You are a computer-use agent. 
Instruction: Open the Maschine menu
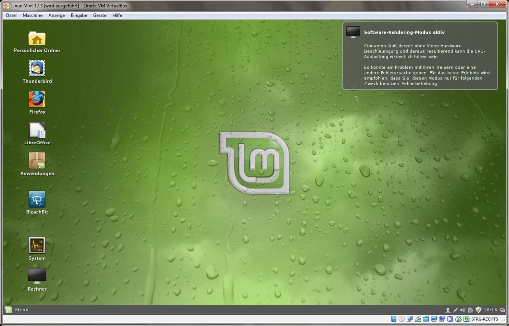(x=33, y=16)
